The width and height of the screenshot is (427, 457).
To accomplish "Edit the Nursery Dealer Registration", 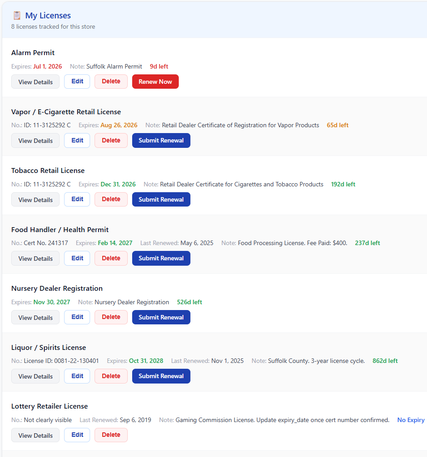I will [x=77, y=317].
